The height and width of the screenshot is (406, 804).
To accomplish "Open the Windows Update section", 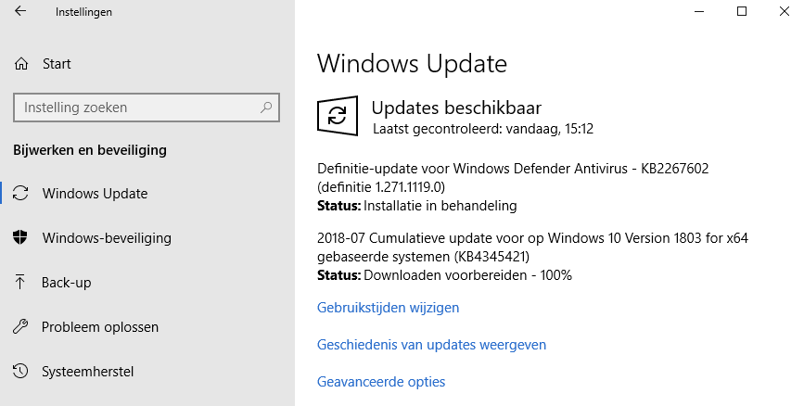I will [95, 194].
